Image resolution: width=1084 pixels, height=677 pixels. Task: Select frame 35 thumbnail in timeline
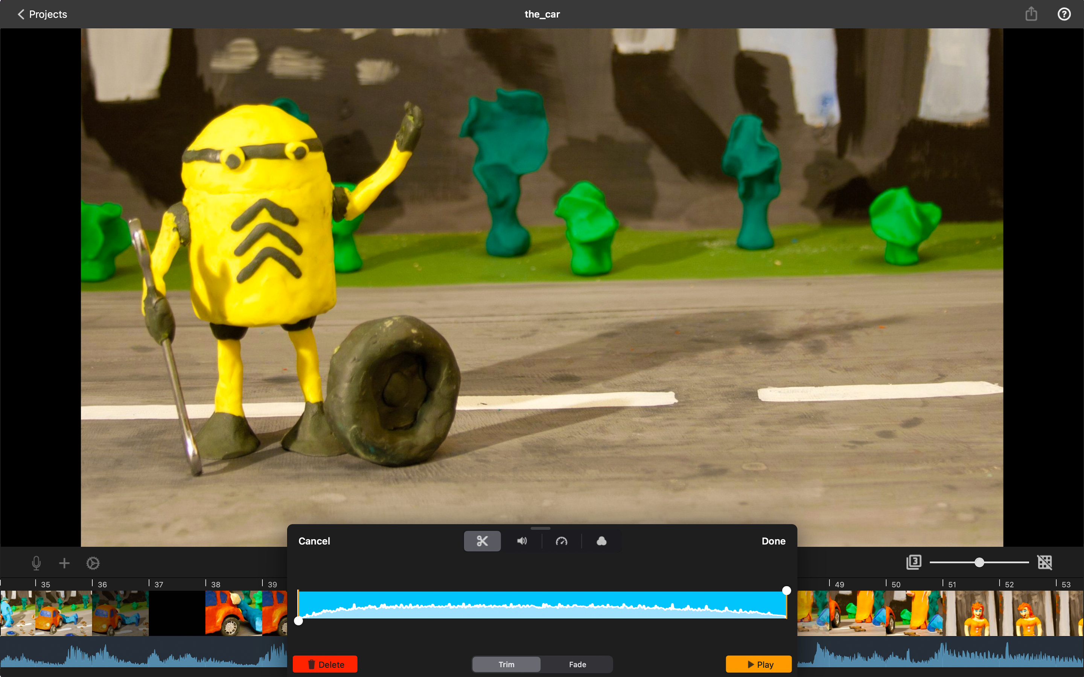tap(64, 613)
